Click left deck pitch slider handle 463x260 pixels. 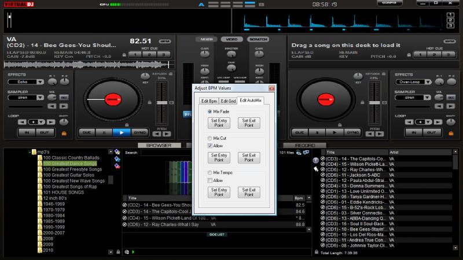click(162, 103)
